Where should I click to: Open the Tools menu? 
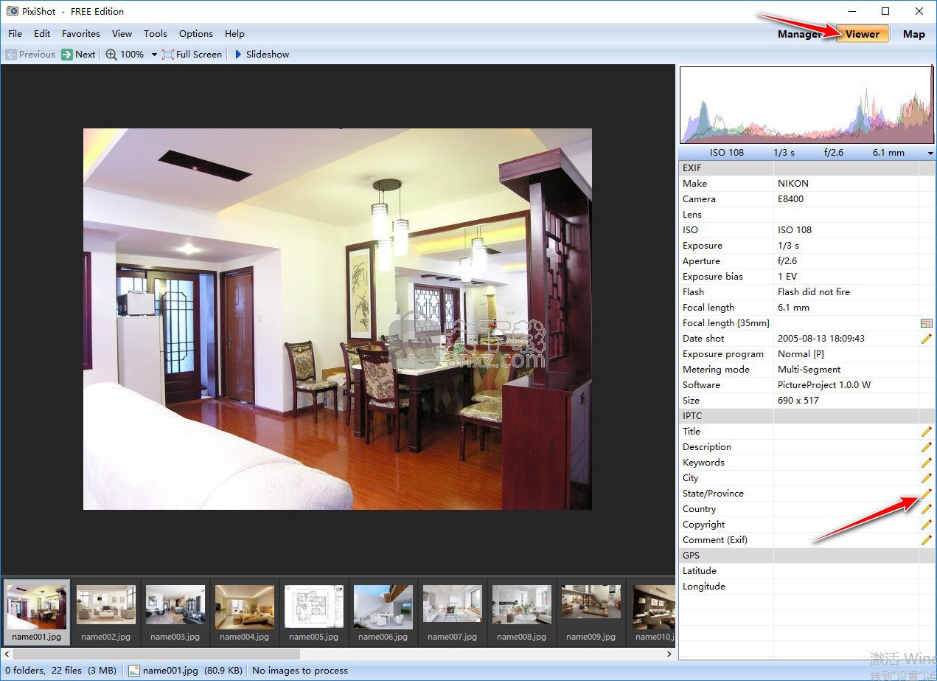tap(156, 34)
